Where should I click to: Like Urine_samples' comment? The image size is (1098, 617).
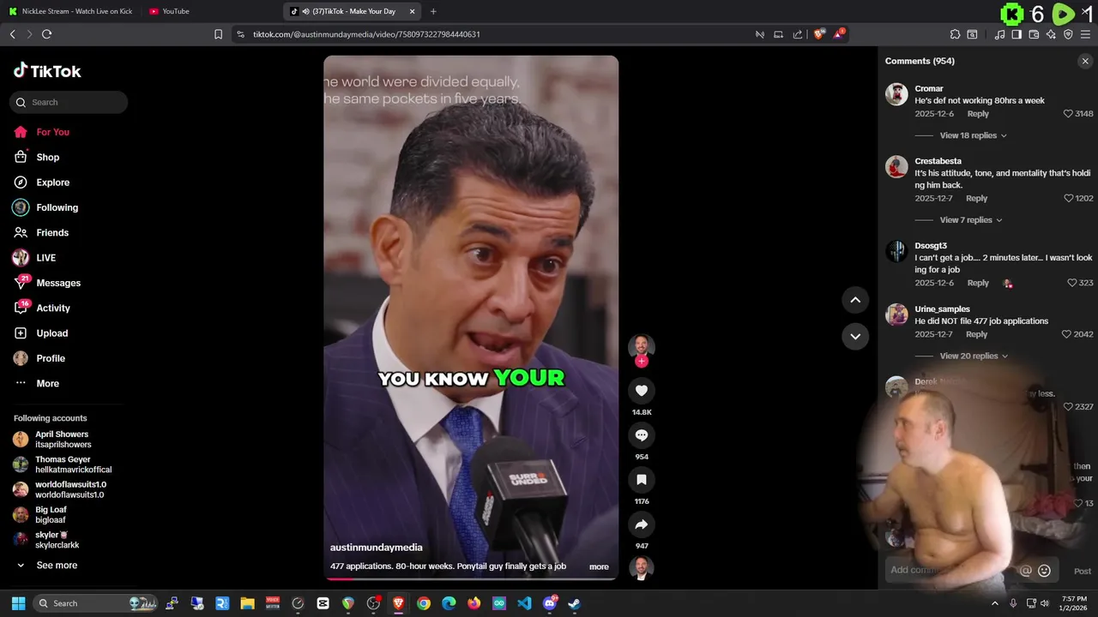click(1067, 334)
